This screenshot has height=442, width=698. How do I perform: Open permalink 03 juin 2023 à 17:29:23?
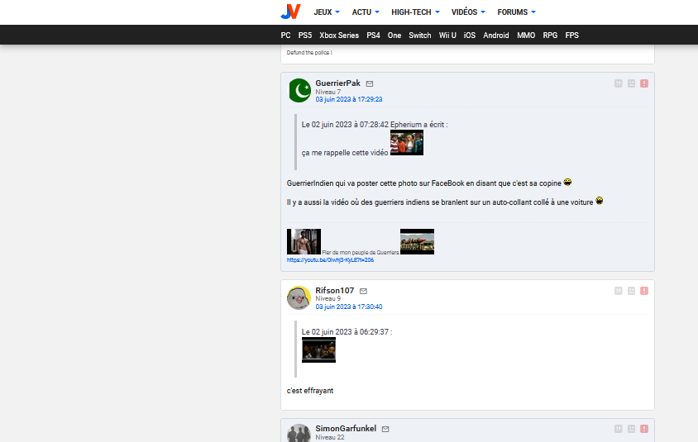(348, 99)
